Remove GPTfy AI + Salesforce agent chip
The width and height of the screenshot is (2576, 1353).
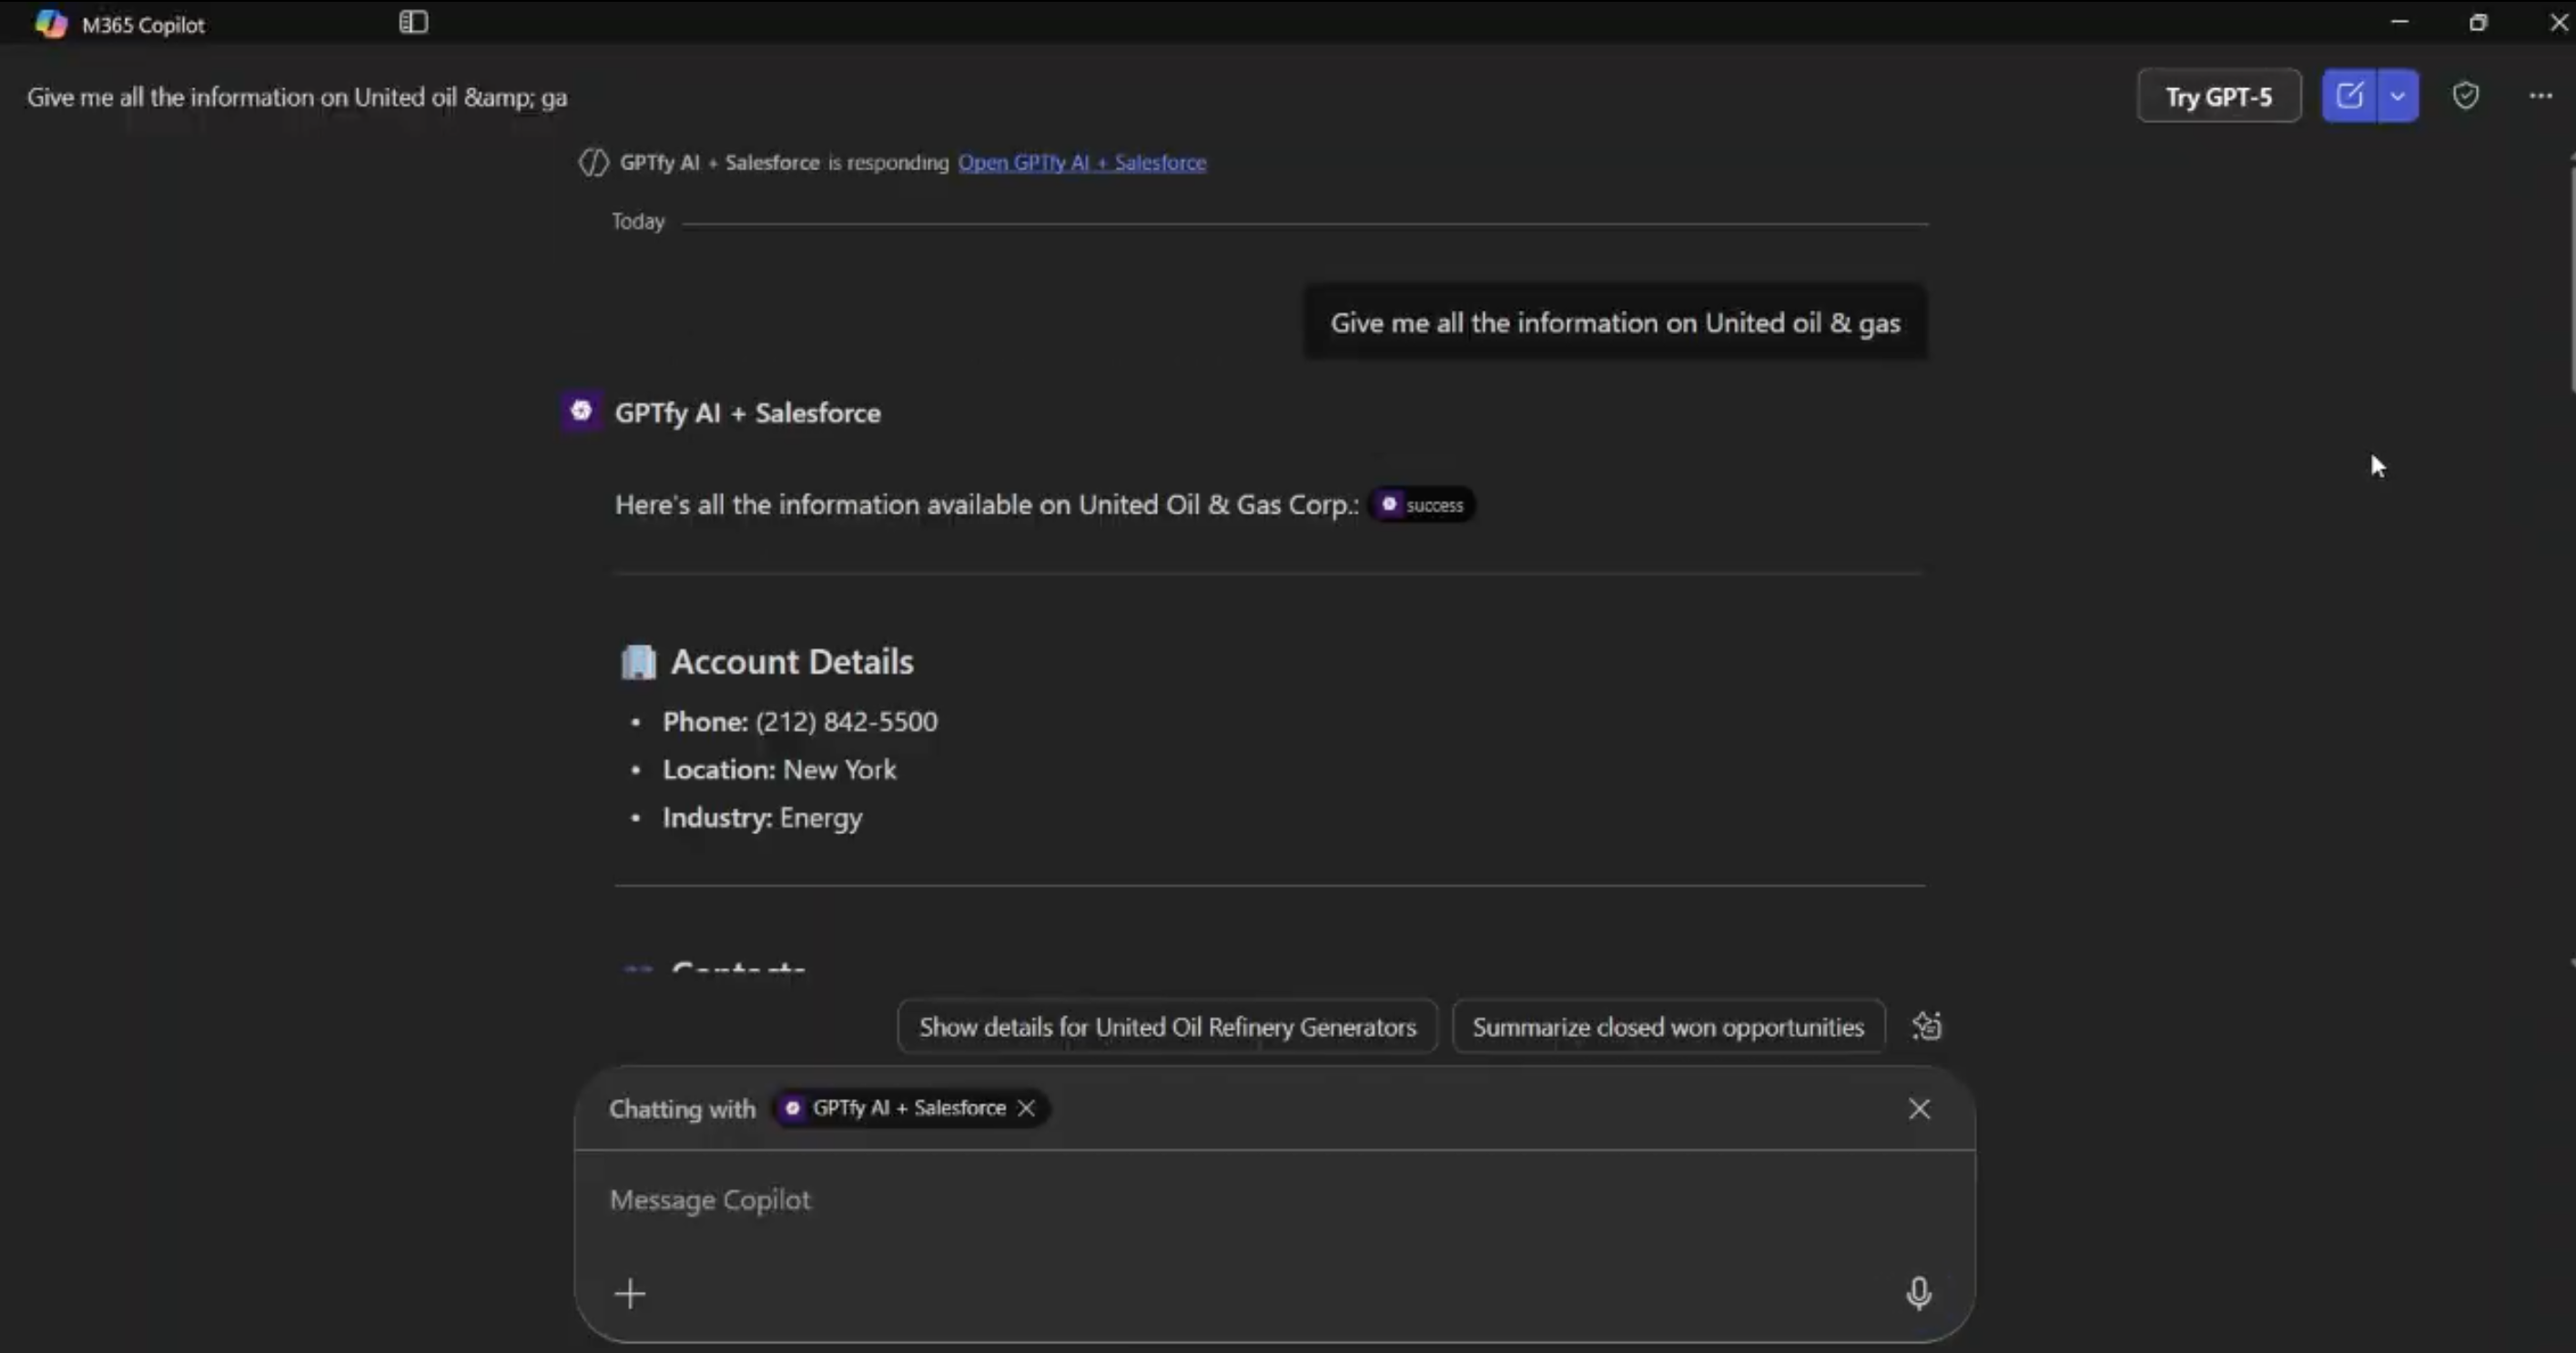pyautogui.click(x=1026, y=1108)
